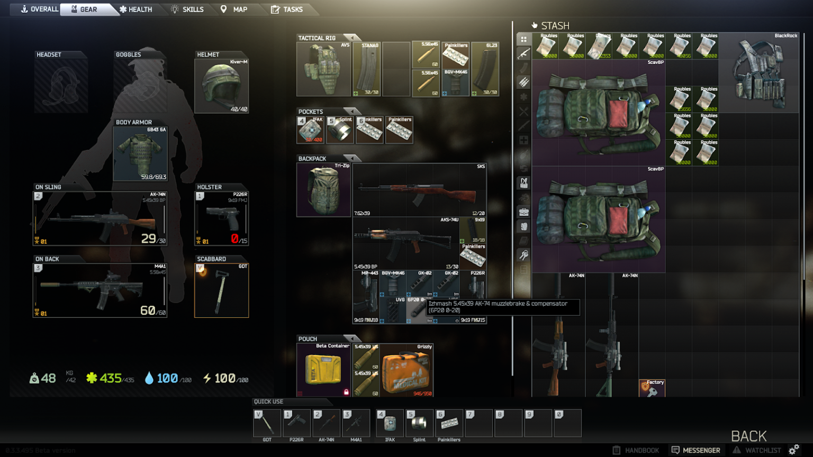The image size is (813, 457).
Task: Select the STANAG magazine in rig
Action: pos(367,69)
